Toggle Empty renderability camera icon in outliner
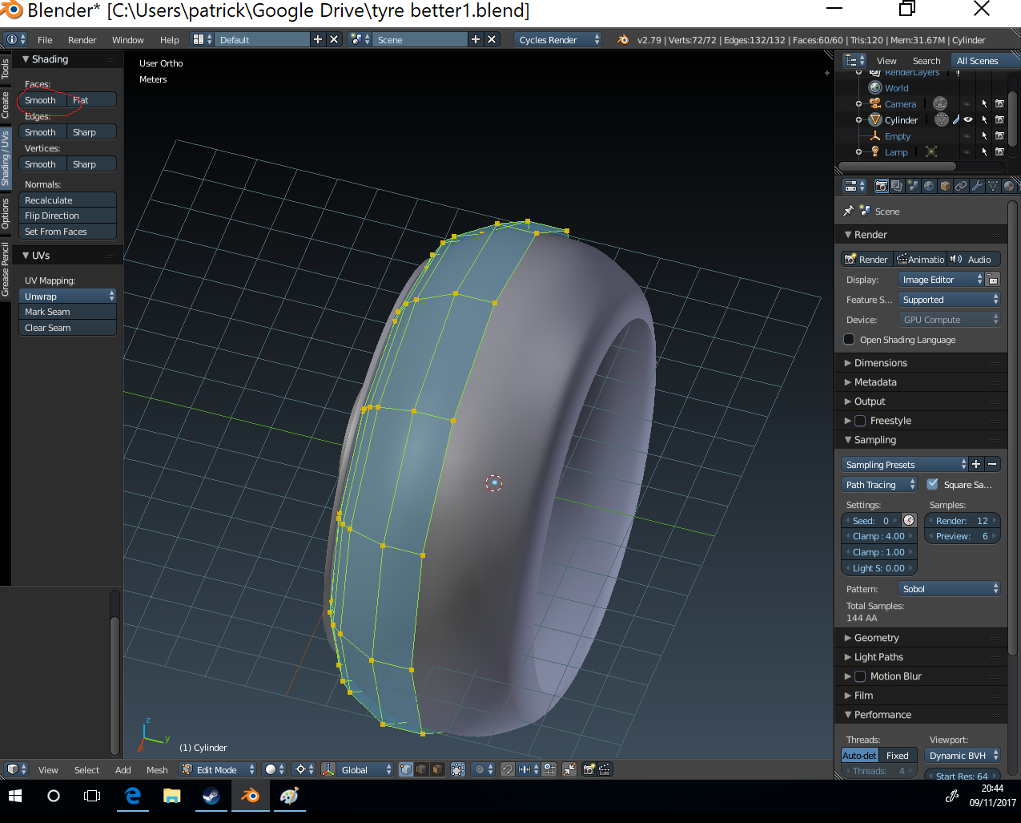The width and height of the screenshot is (1021, 823). 999,135
